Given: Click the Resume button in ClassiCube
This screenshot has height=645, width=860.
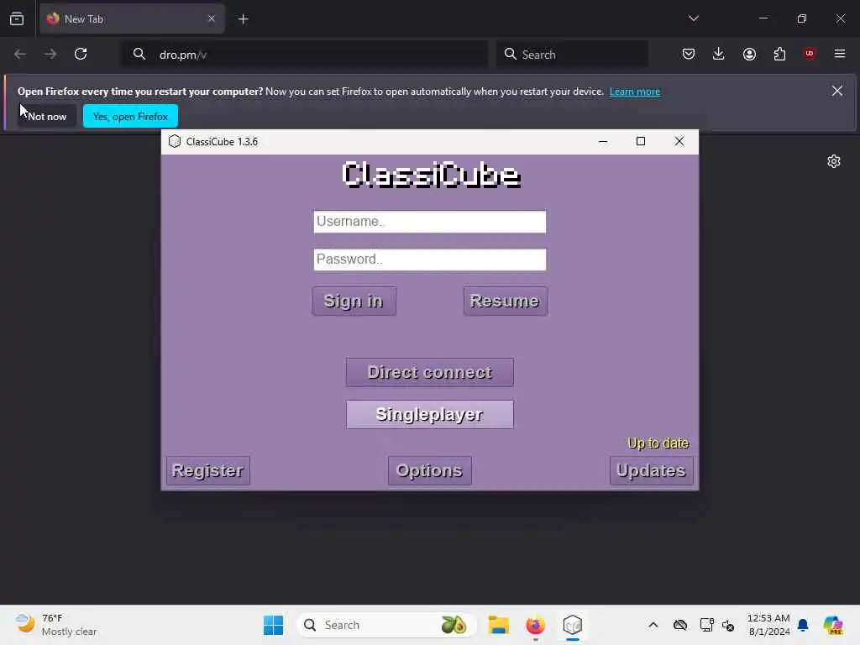Looking at the screenshot, I should click(505, 301).
